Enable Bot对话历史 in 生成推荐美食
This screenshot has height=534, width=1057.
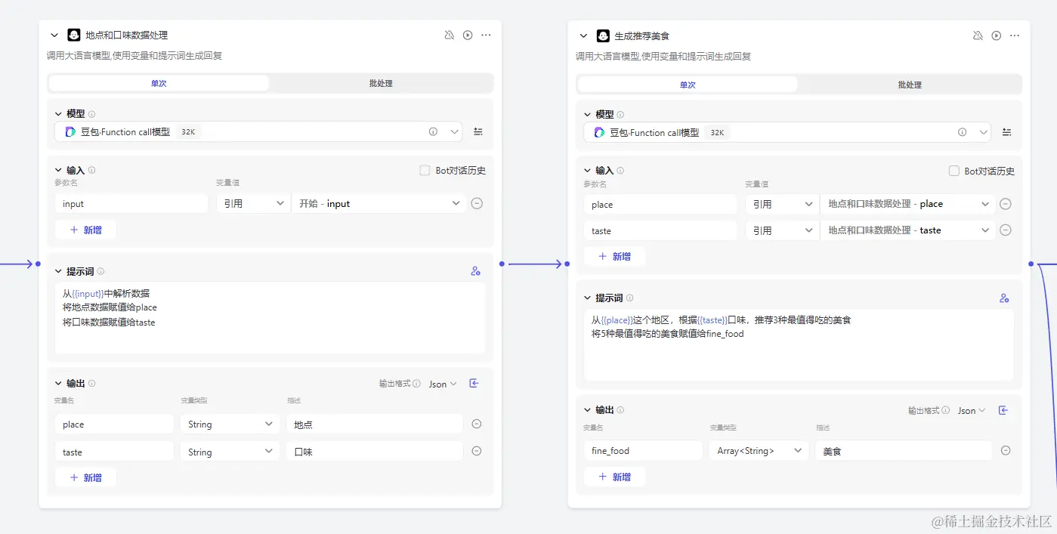(x=953, y=171)
